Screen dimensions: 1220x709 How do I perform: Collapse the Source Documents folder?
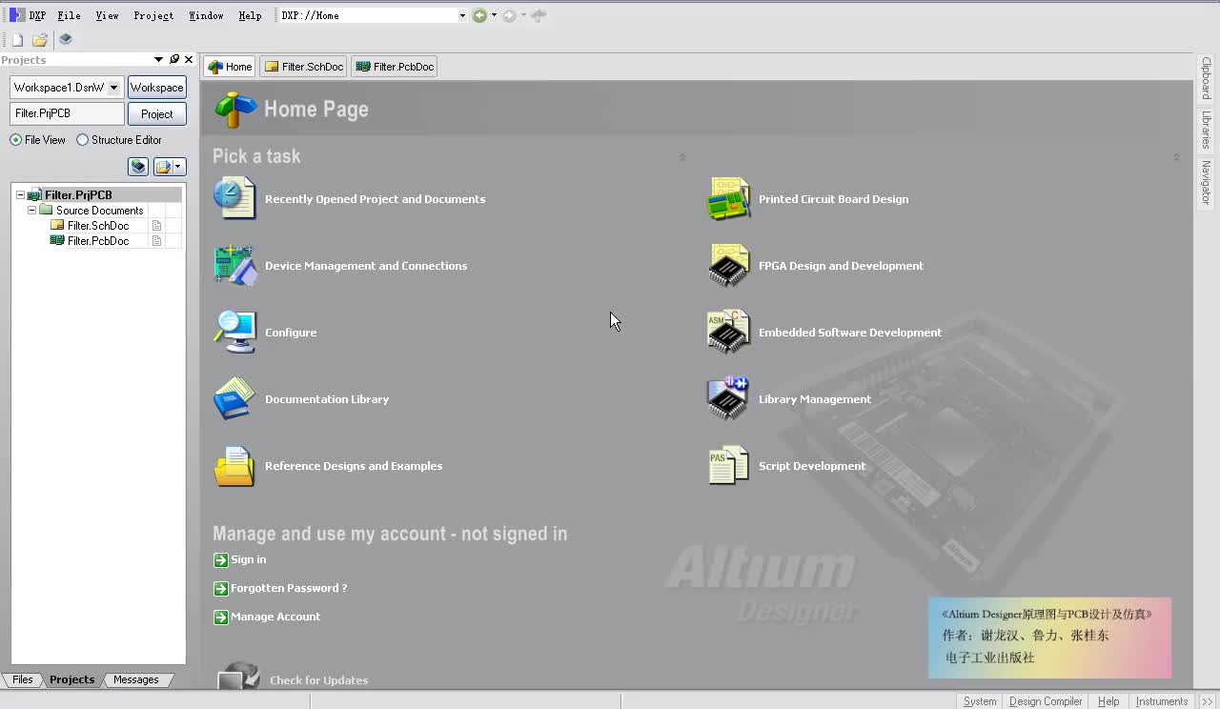pyautogui.click(x=31, y=211)
